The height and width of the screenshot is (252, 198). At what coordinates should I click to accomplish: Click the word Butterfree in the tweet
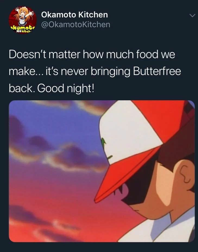(x=157, y=71)
